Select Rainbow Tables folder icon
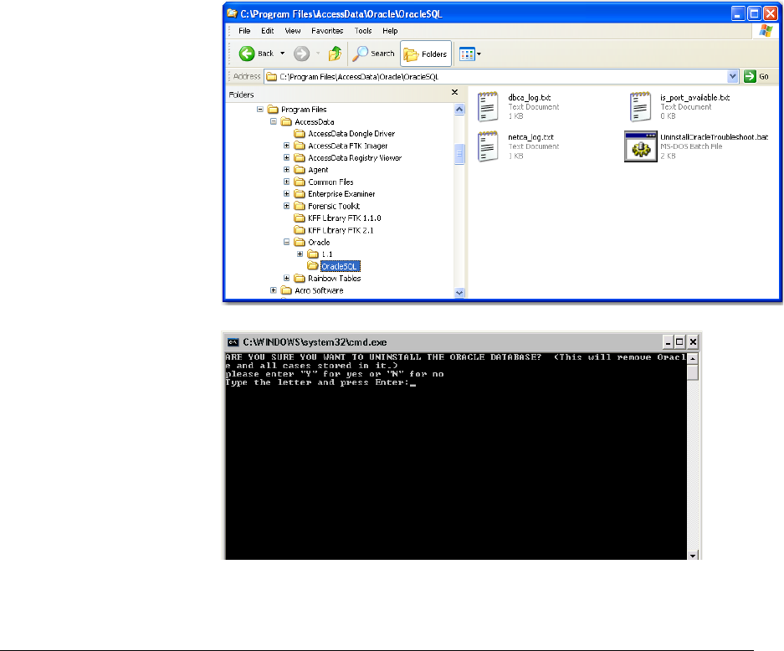This screenshot has width=784, height=651. [300, 278]
